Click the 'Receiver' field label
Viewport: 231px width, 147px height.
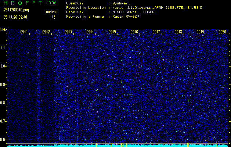75,12
